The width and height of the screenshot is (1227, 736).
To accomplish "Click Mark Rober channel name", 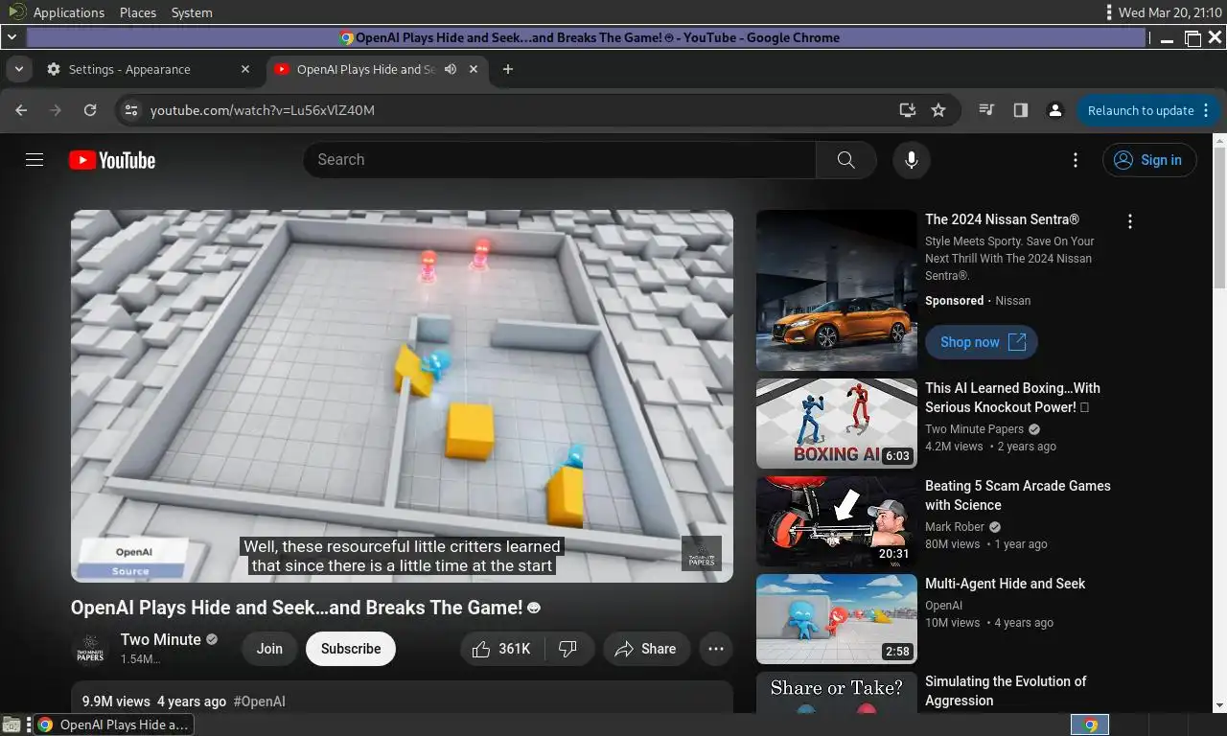I will click(955, 526).
